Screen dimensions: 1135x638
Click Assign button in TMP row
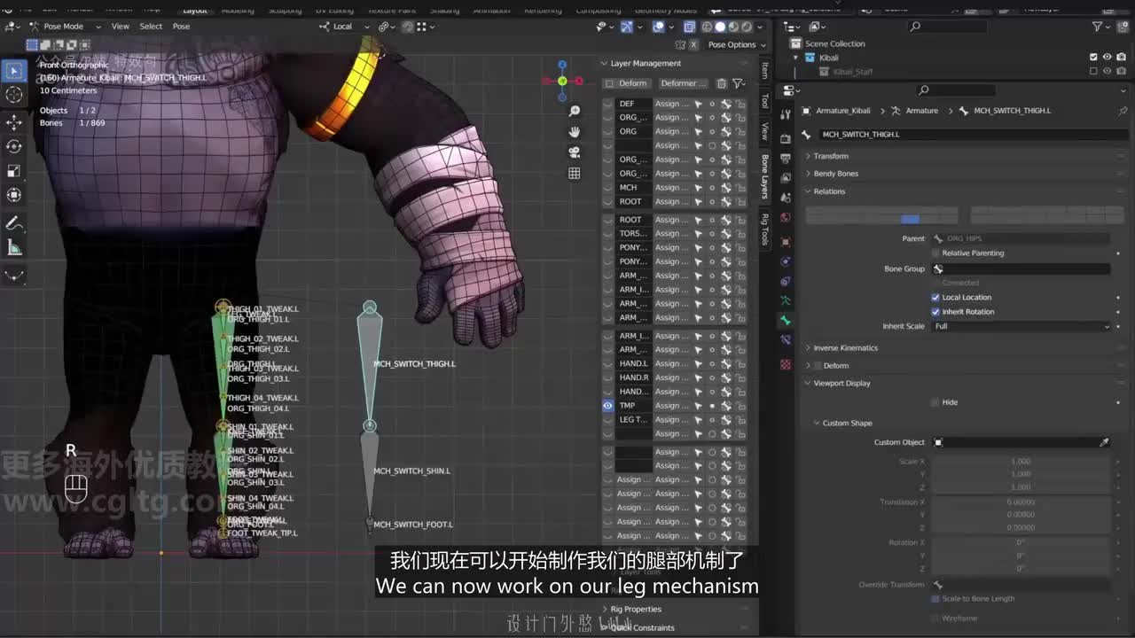click(x=670, y=406)
